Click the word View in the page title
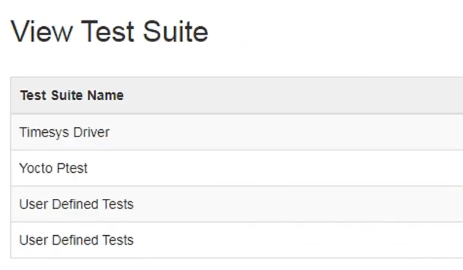Screen dimensions: 463x270 (42, 31)
